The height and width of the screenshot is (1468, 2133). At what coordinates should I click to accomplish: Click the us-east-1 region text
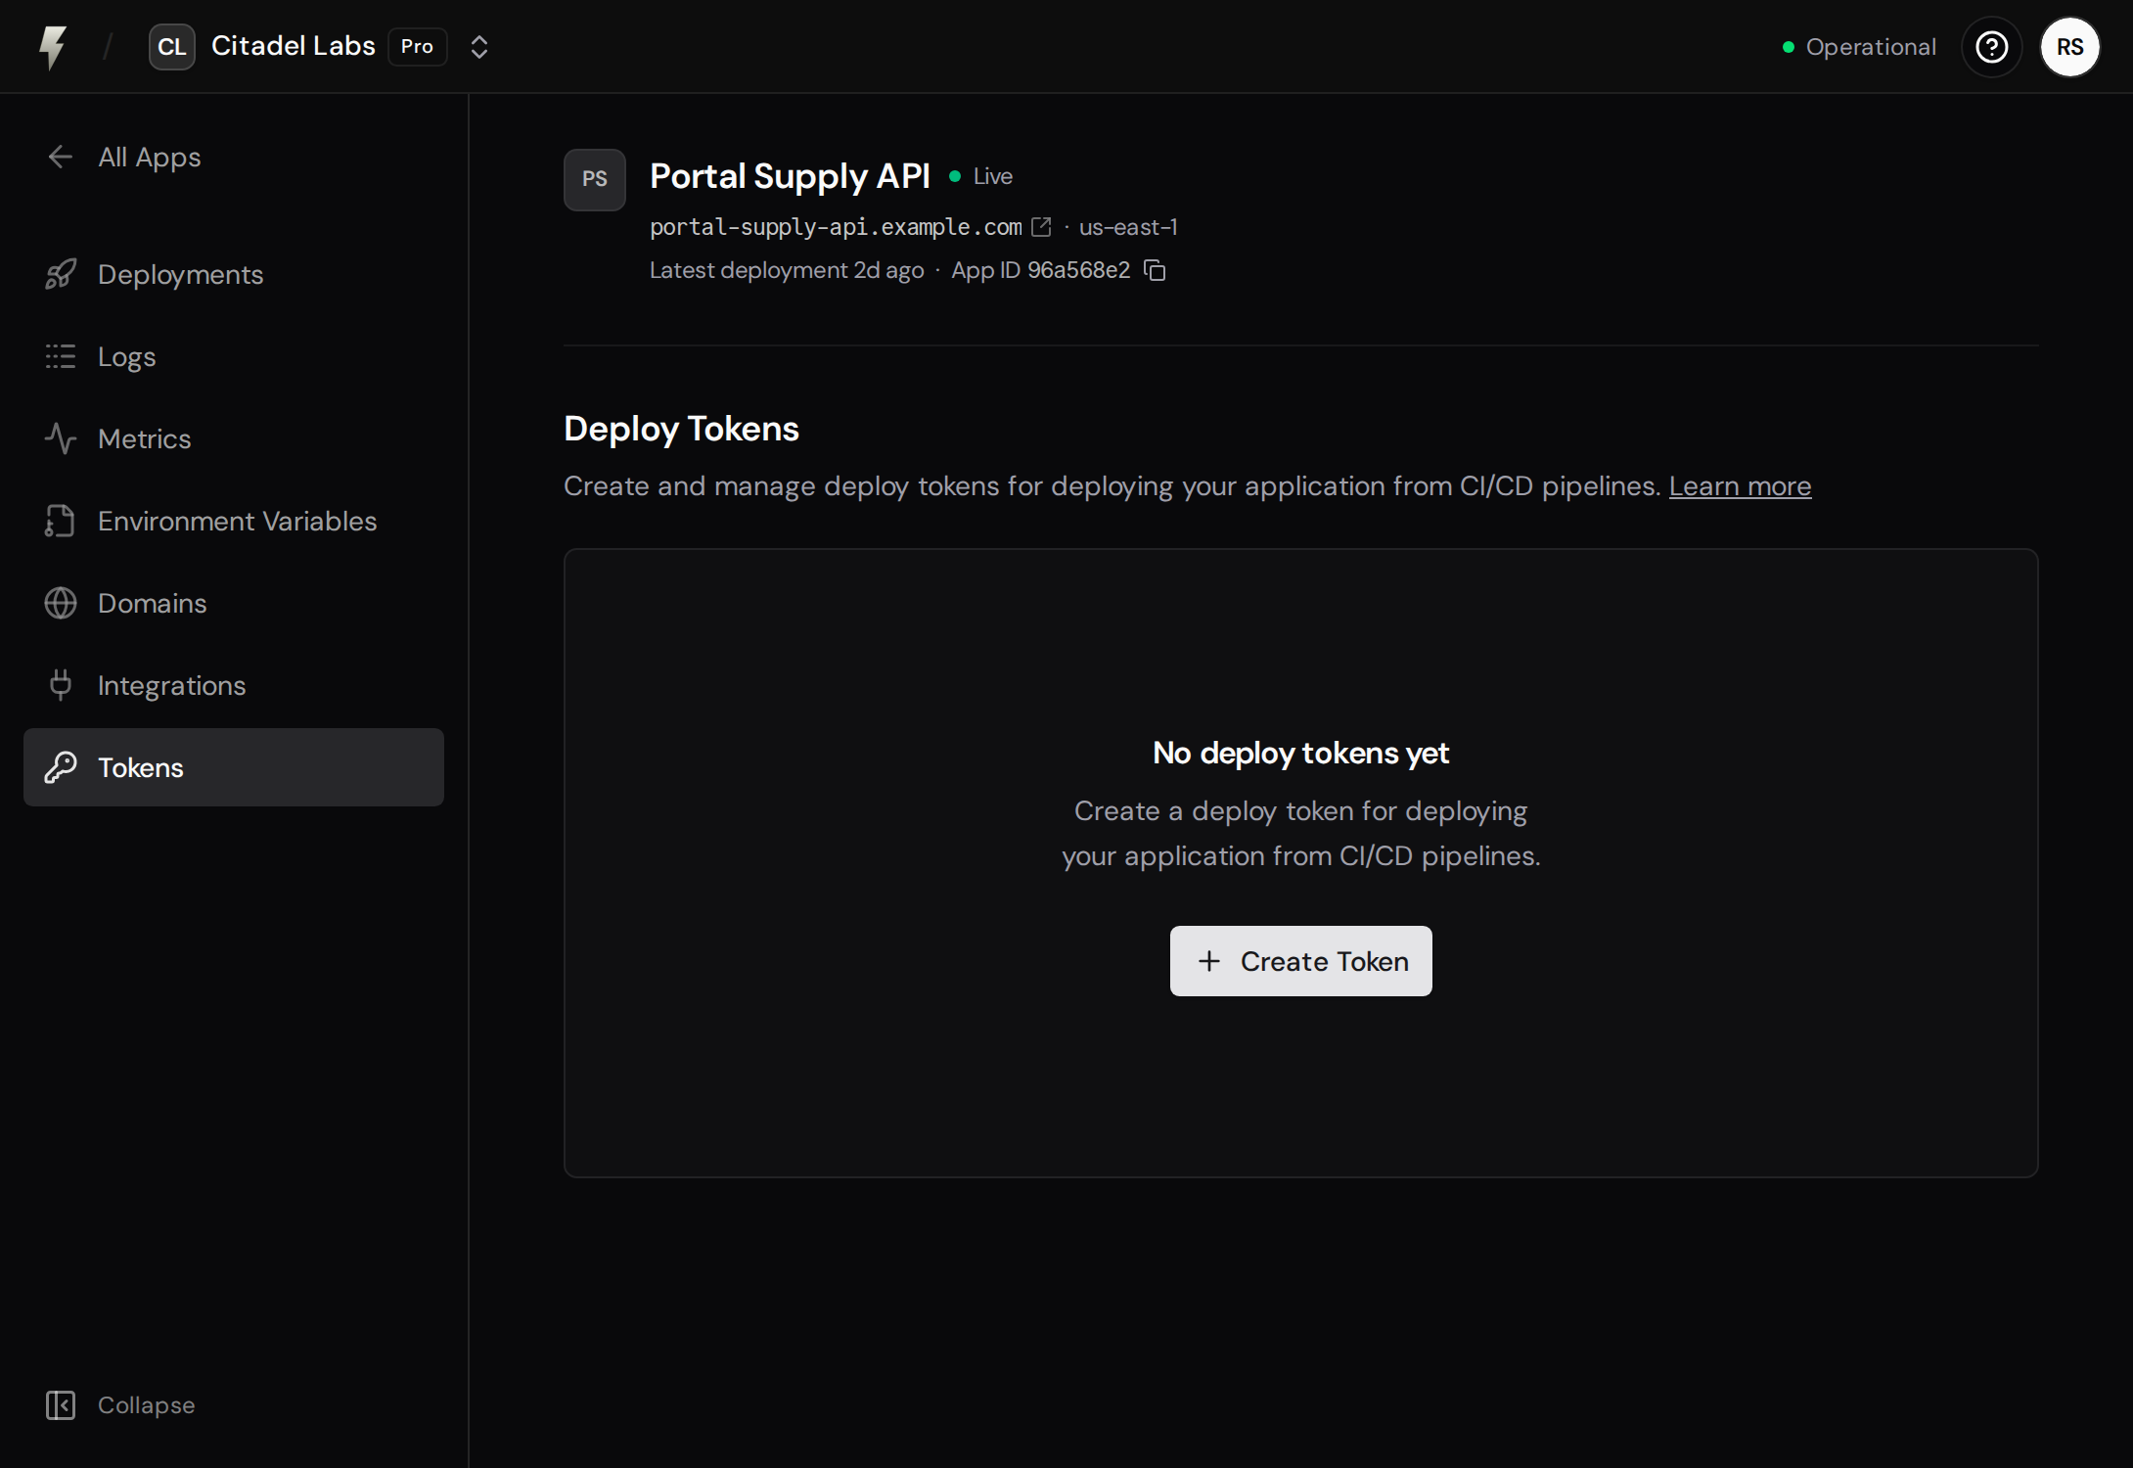(x=1128, y=227)
